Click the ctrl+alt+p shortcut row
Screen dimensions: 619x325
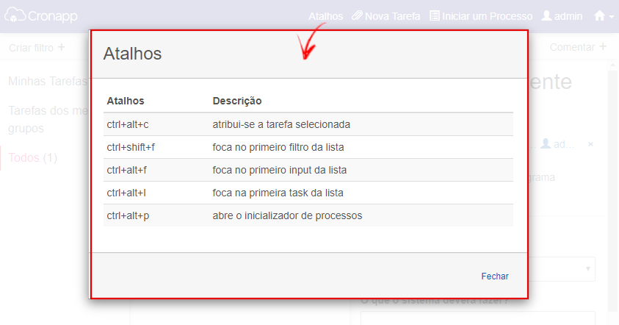pyautogui.click(x=308, y=215)
